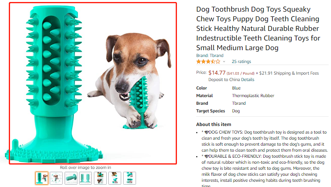Open the sixth product thumbnail image
Viewport: 331px width, 187px height.
pyautogui.click(x=115, y=178)
